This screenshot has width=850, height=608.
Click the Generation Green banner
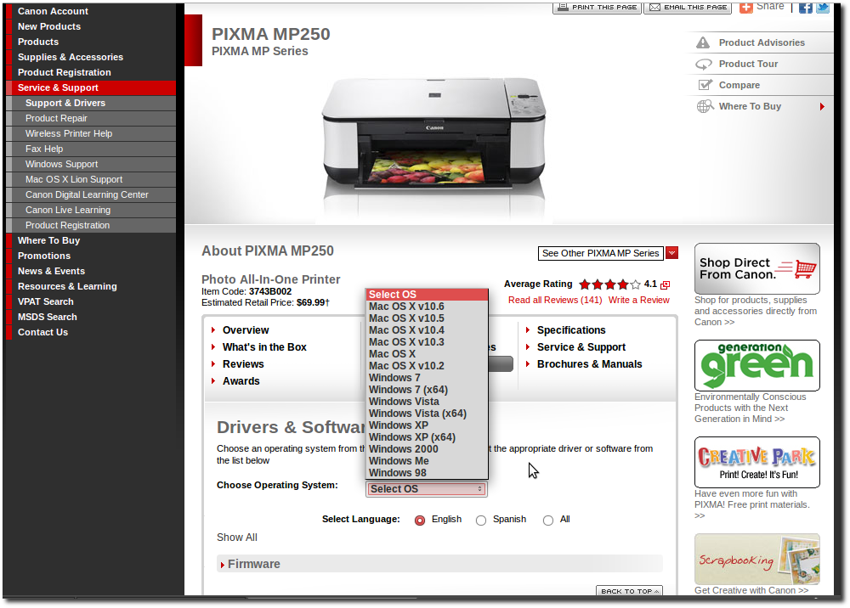tap(756, 365)
